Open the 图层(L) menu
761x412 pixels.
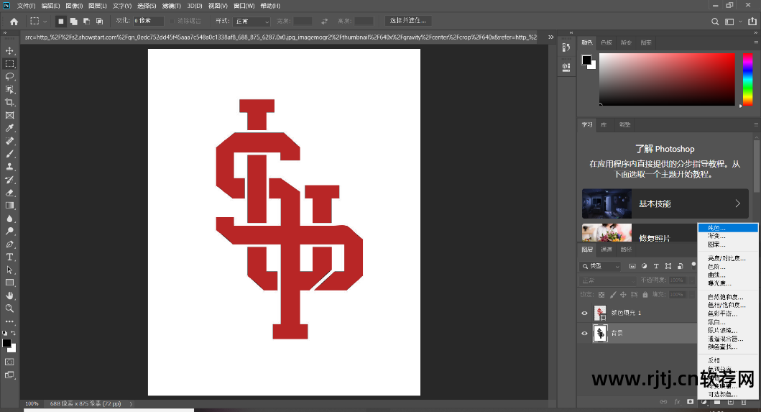coord(98,6)
